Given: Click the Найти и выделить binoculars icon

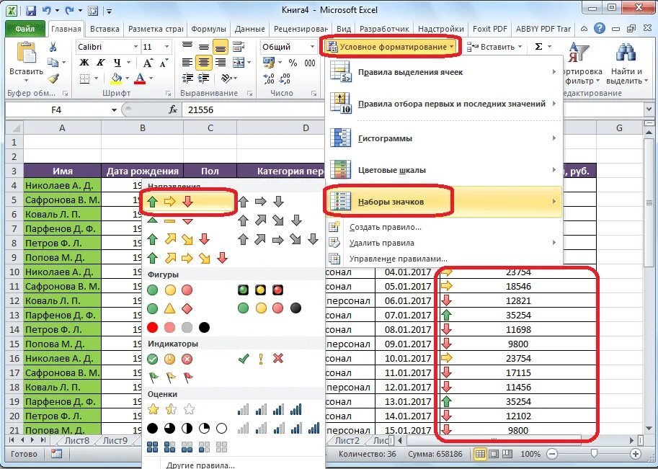Looking at the screenshot, I should pyautogui.click(x=626, y=53).
